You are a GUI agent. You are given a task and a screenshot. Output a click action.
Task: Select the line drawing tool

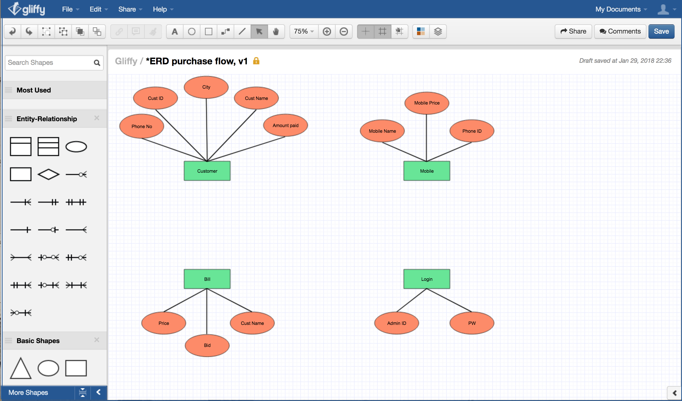[244, 31]
